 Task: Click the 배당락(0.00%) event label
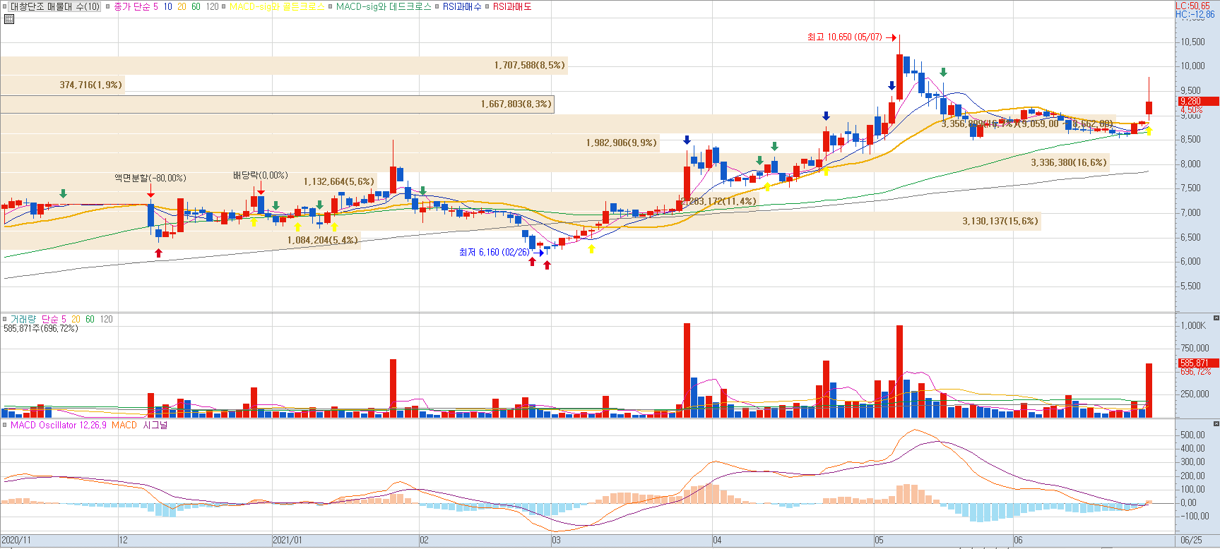(x=261, y=175)
